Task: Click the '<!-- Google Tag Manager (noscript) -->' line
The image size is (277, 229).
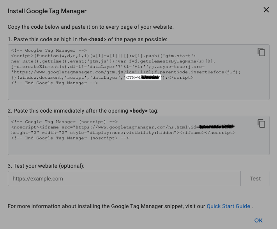Action: tap(64, 122)
